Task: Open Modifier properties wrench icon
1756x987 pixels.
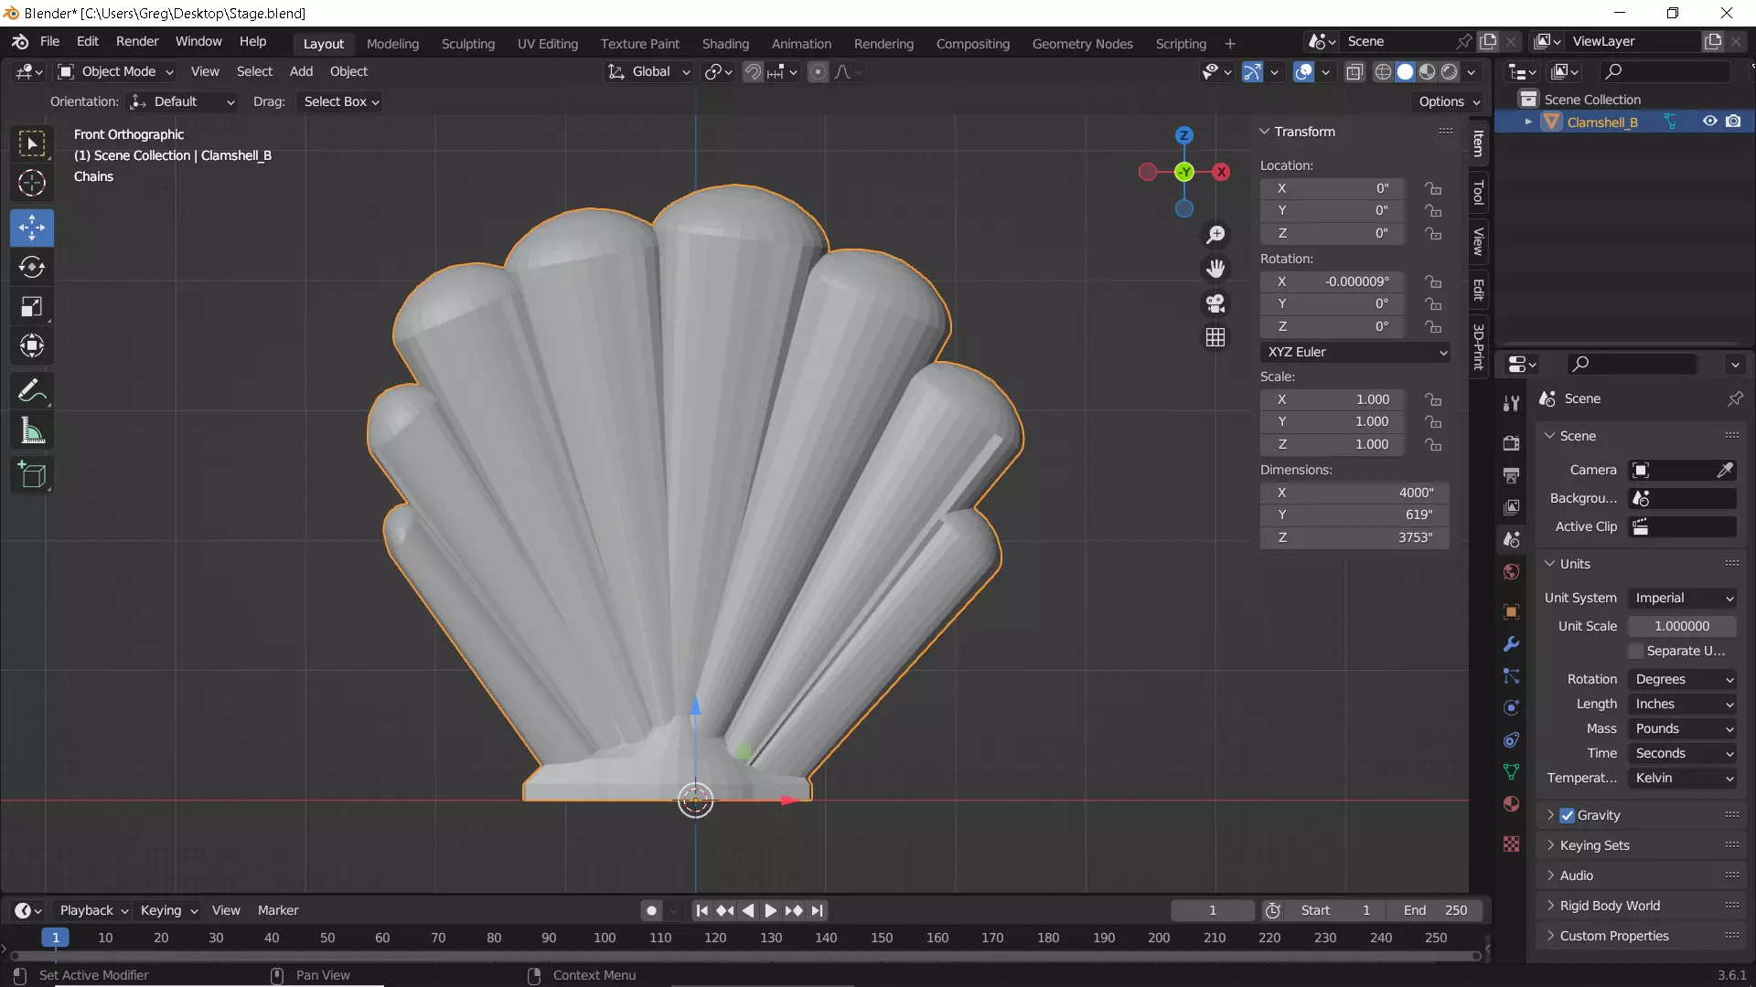Action: point(1511,643)
